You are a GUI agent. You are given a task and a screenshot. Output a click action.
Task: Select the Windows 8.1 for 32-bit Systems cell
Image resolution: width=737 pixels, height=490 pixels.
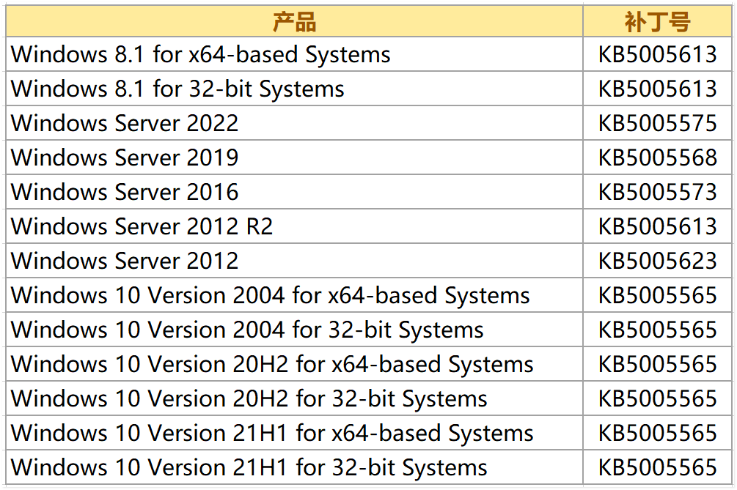pos(177,89)
